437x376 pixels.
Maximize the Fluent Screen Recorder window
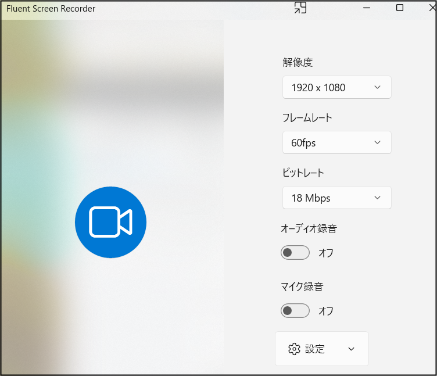point(400,8)
